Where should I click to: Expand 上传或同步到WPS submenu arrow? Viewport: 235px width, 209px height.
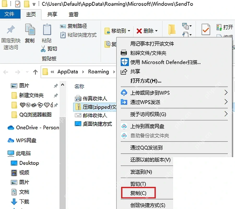click(x=226, y=92)
